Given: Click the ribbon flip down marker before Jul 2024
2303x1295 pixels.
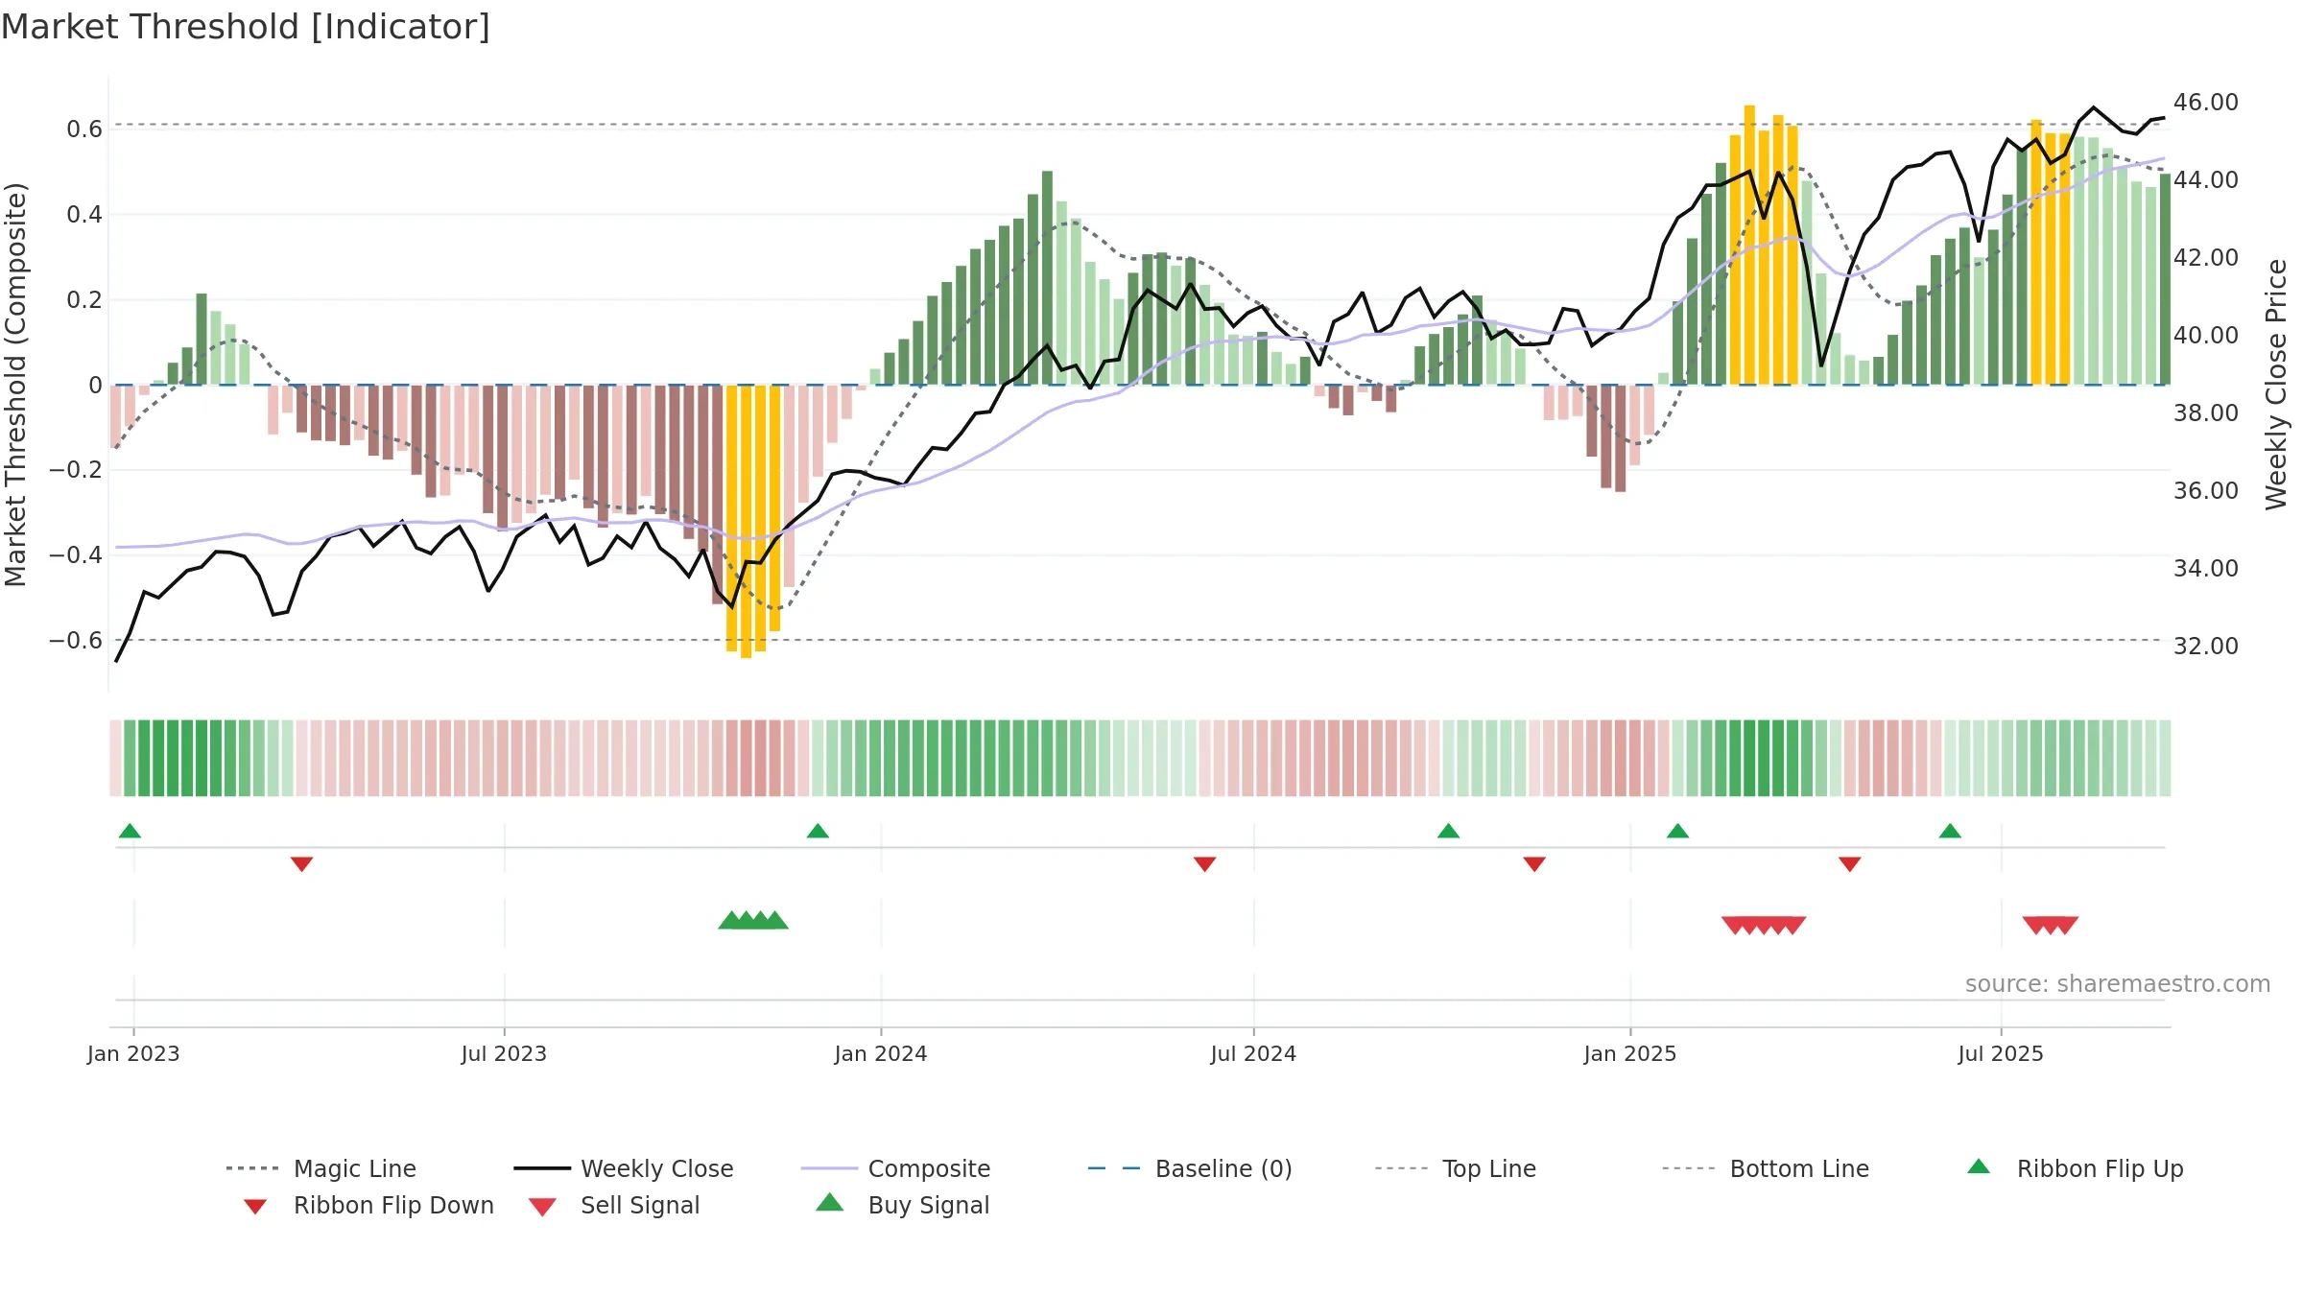Looking at the screenshot, I should [x=1205, y=864].
